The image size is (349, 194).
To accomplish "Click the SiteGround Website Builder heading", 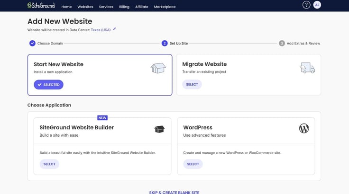I will click(76, 127).
